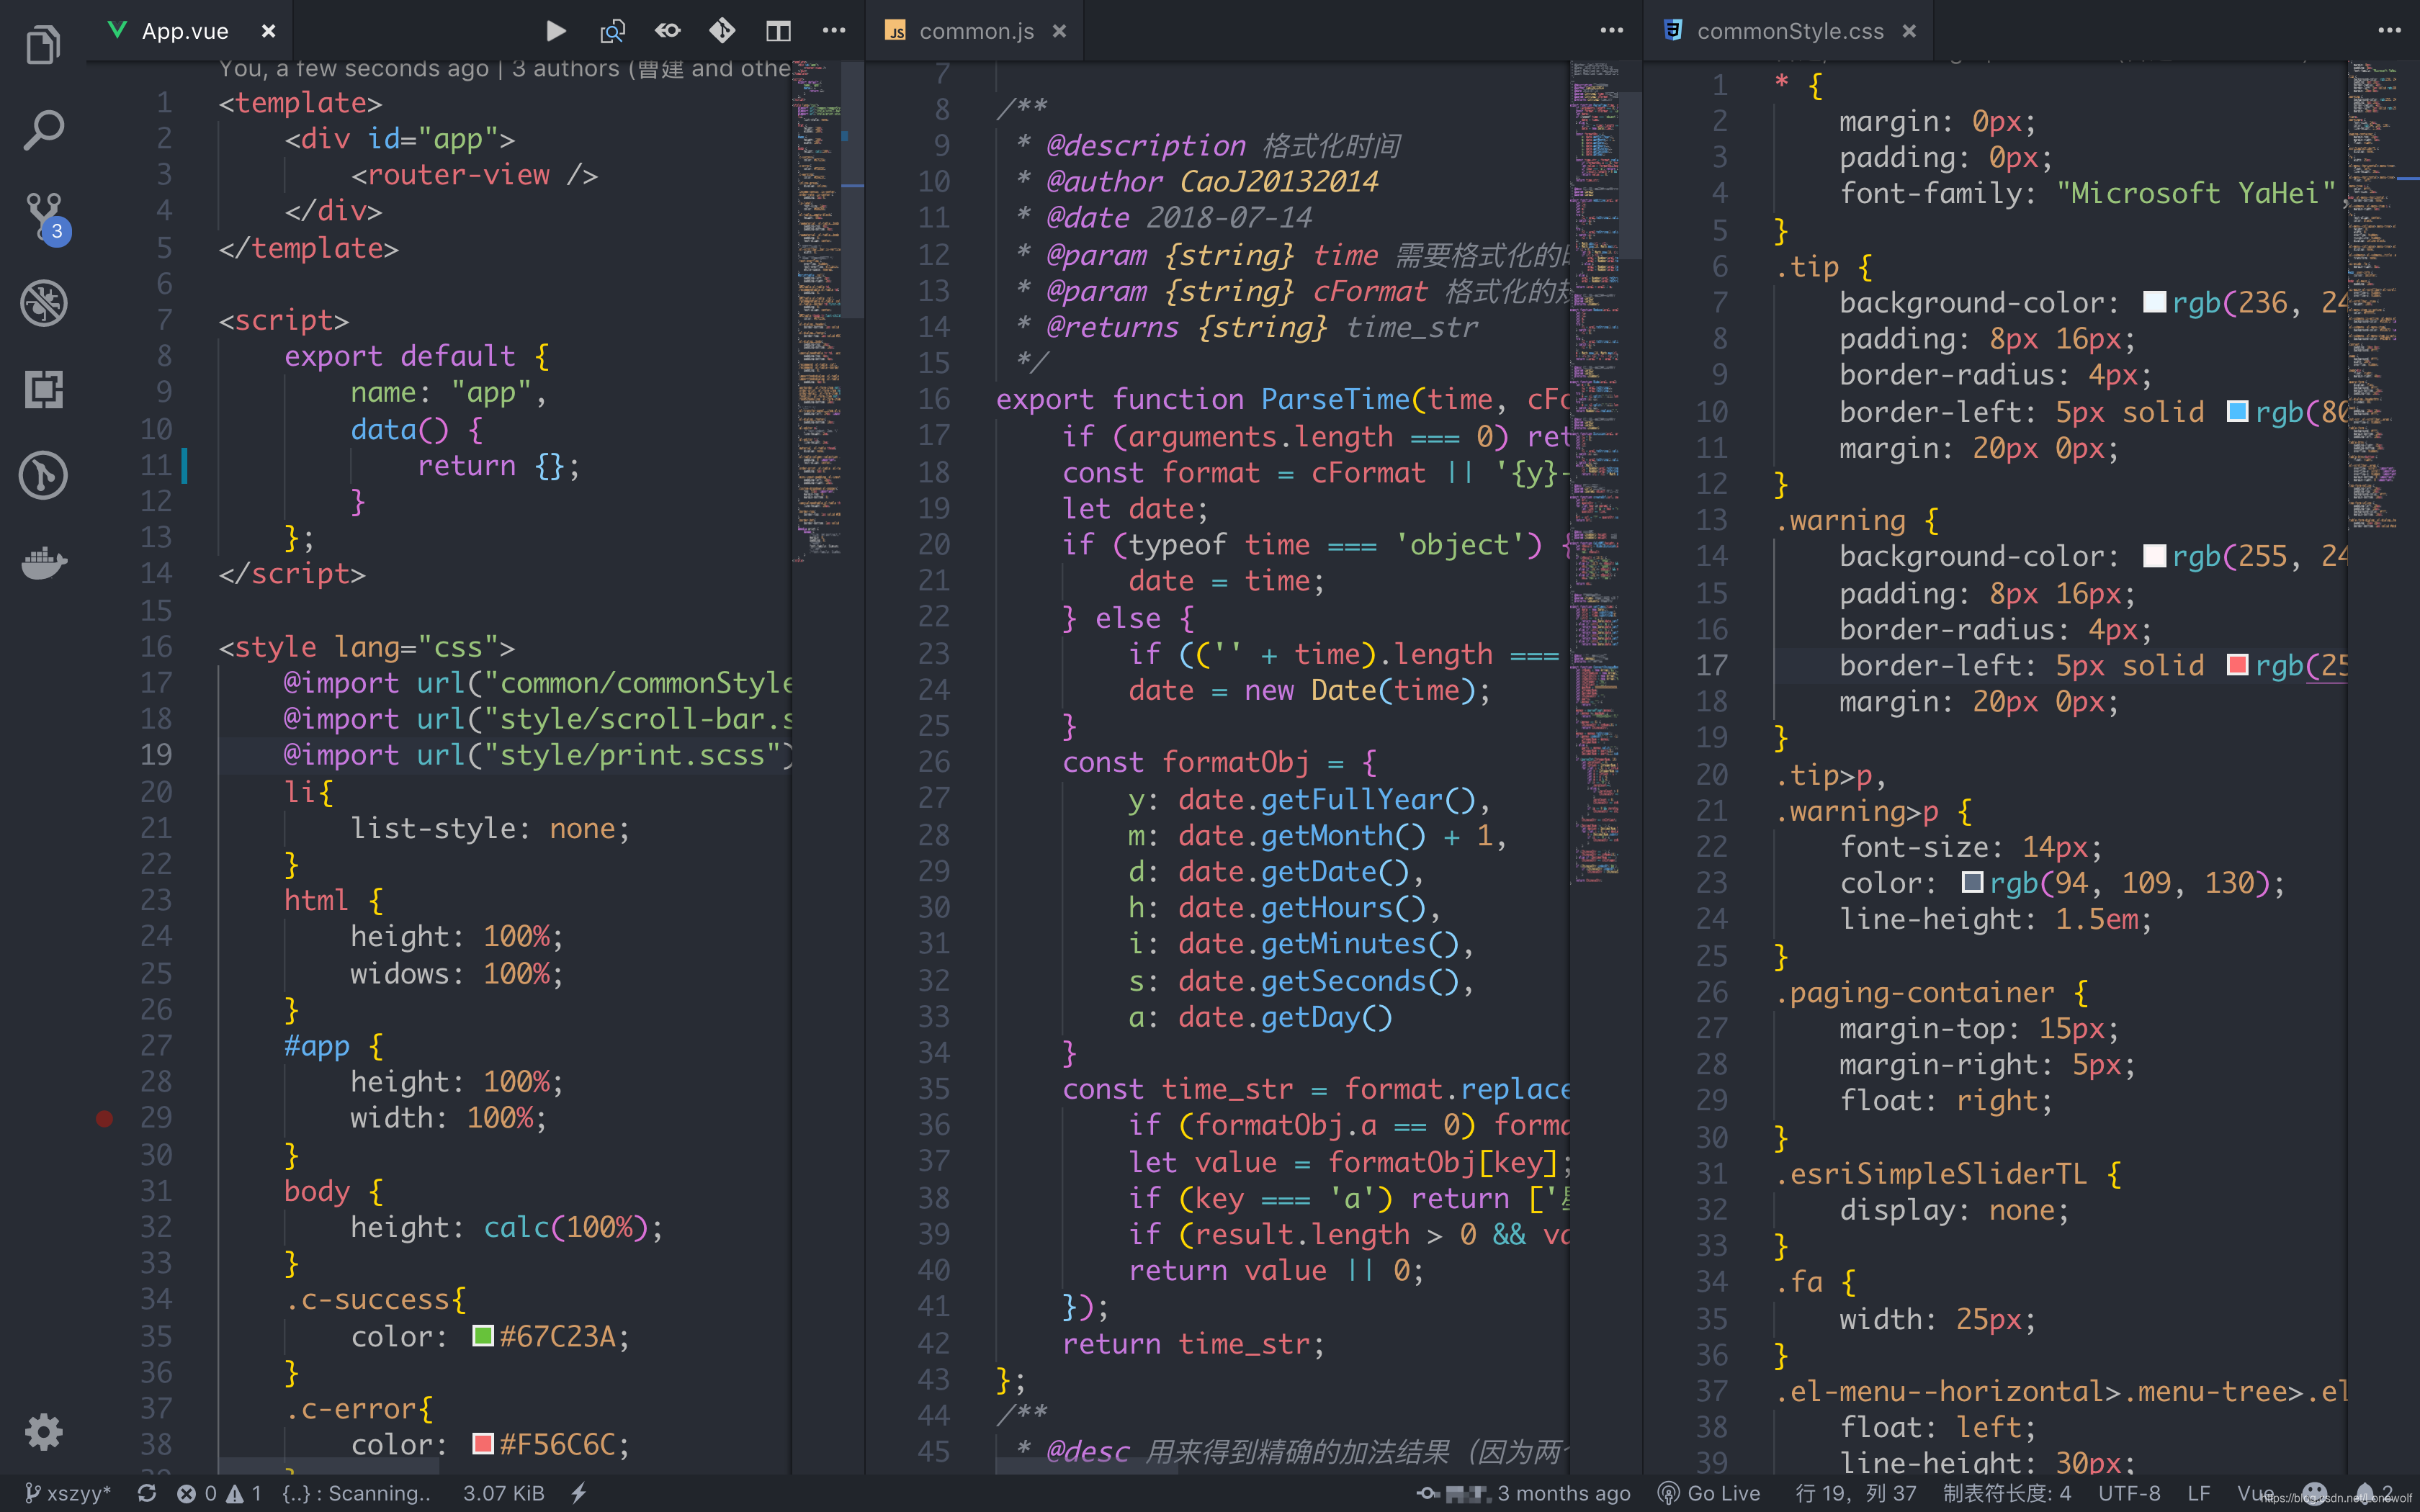The image size is (2420, 1512).
Task: Open the Docker view in activity bar
Action: 43,562
